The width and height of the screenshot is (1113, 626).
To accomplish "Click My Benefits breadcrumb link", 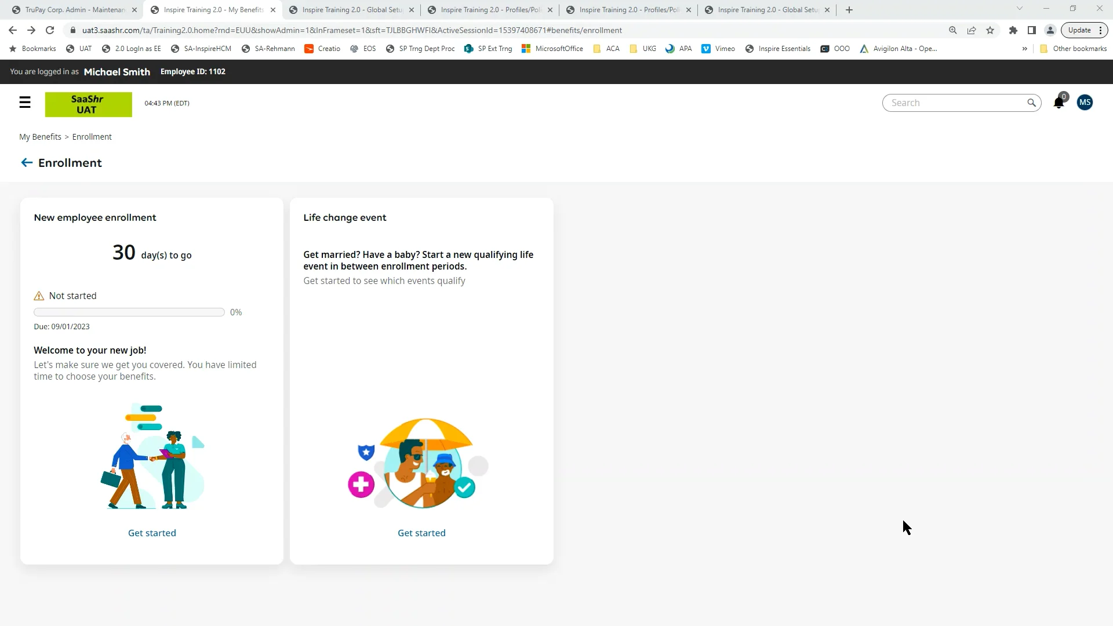I will tap(40, 137).
